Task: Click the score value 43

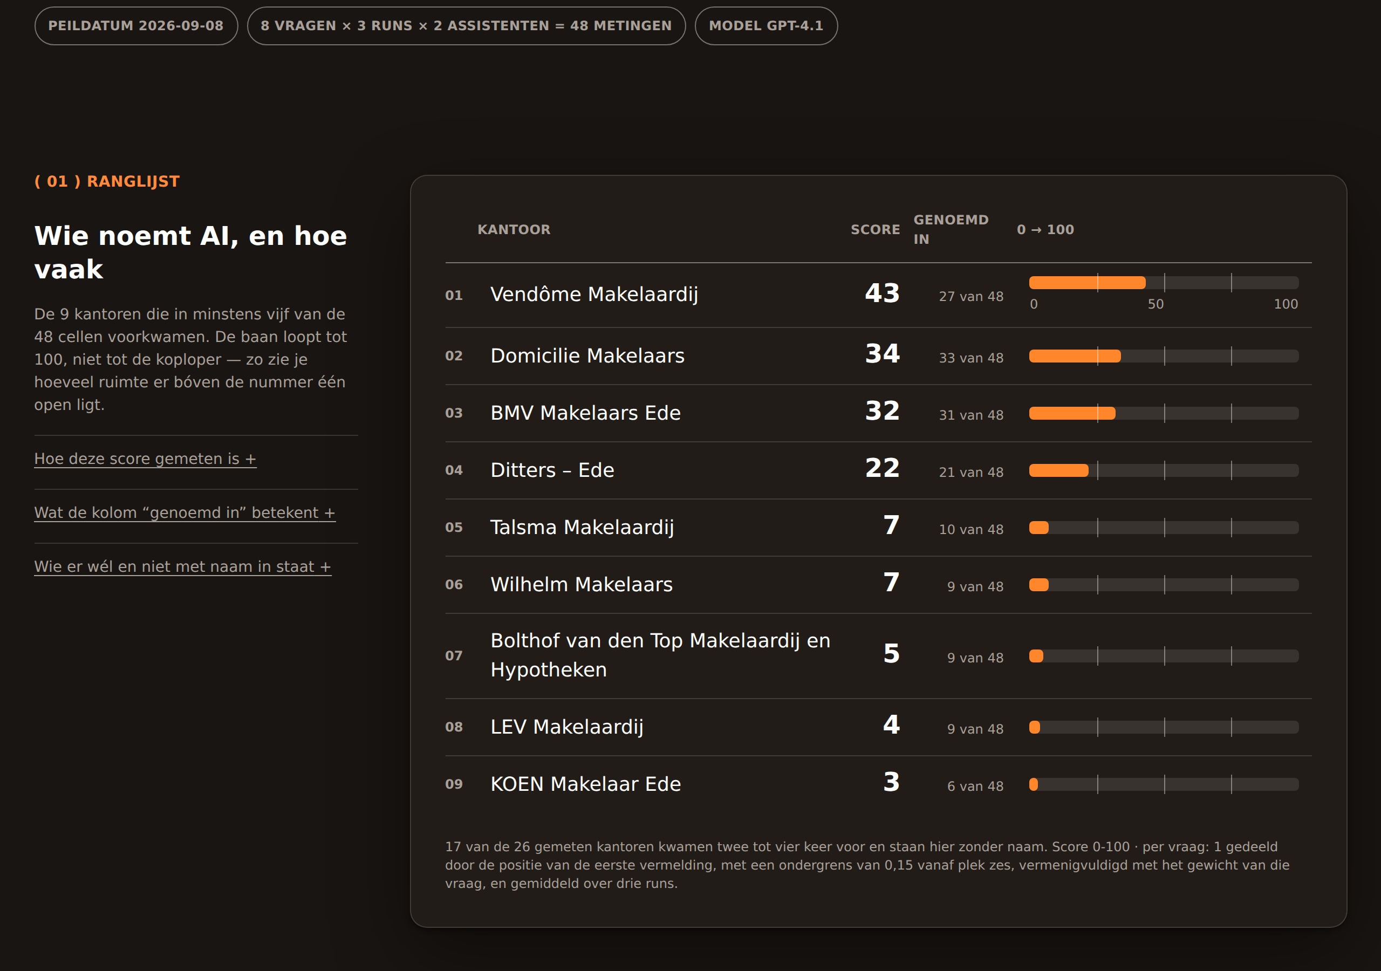Action: [x=883, y=293]
